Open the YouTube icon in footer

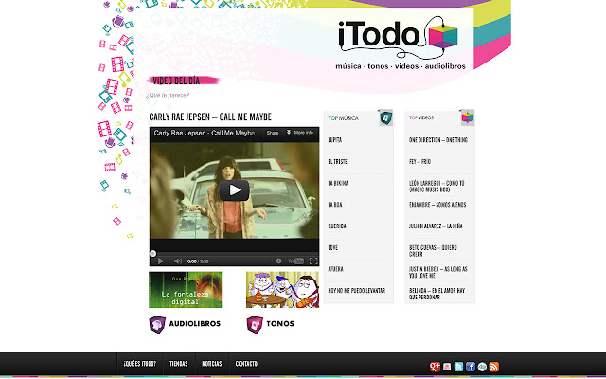click(x=447, y=367)
